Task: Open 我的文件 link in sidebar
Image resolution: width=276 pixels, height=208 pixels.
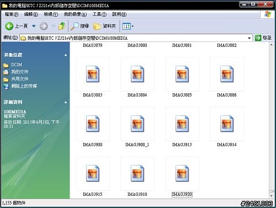Action: click(x=20, y=72)
